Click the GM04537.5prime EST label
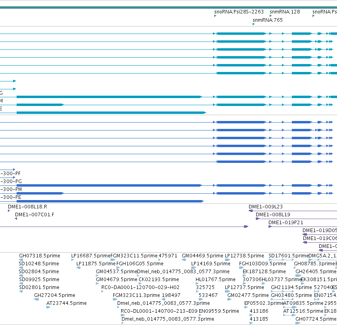Viewport: 337px width, 325px height. 116,272
